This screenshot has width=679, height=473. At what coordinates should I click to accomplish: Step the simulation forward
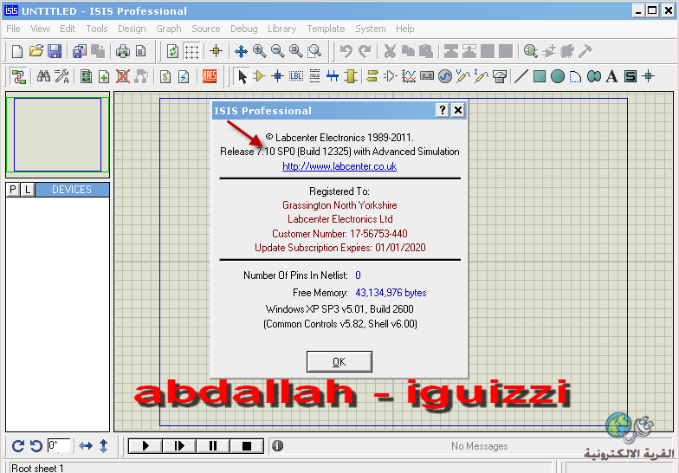tap(179, 445)
